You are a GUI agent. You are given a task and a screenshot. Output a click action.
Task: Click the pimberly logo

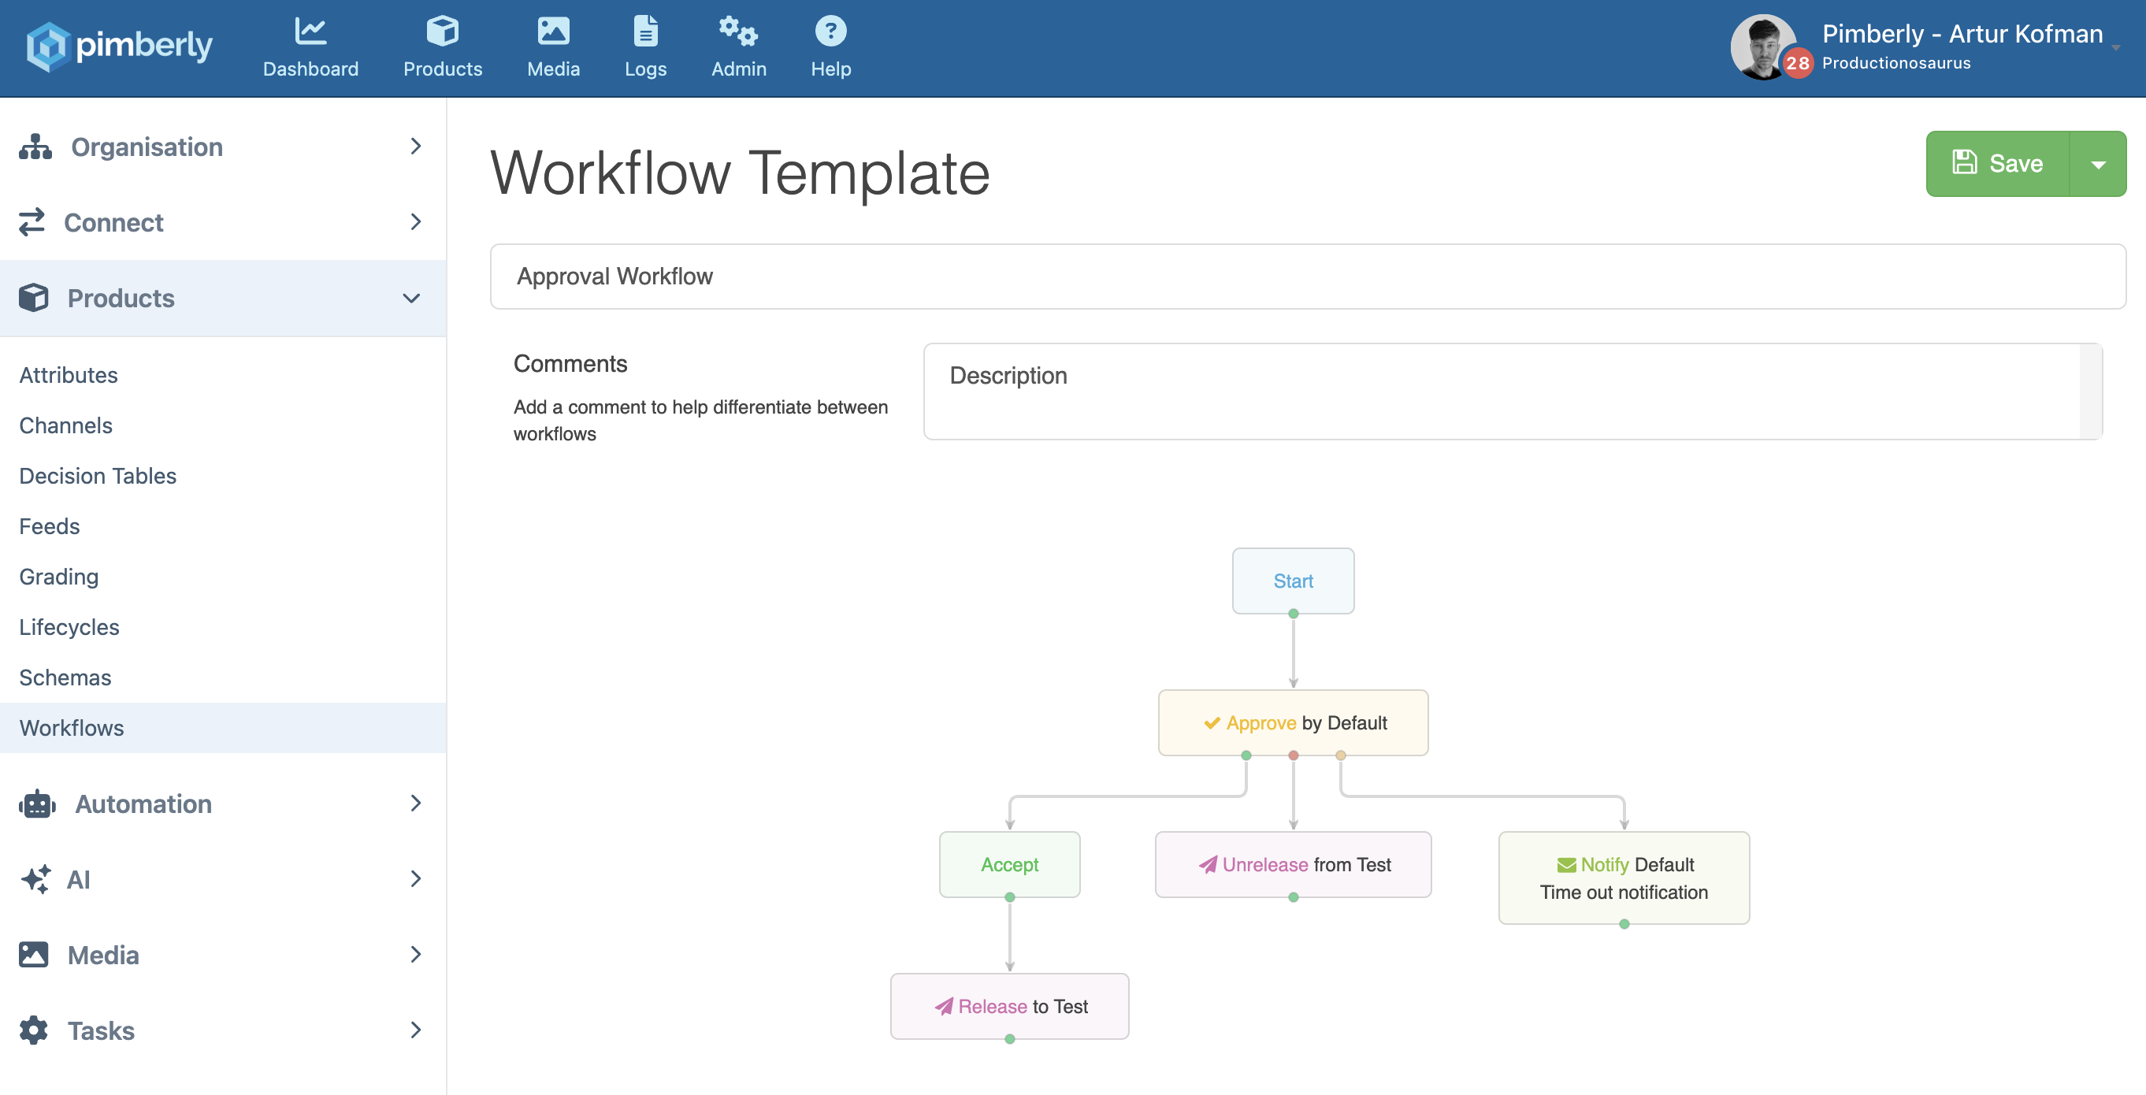point(119,46)
